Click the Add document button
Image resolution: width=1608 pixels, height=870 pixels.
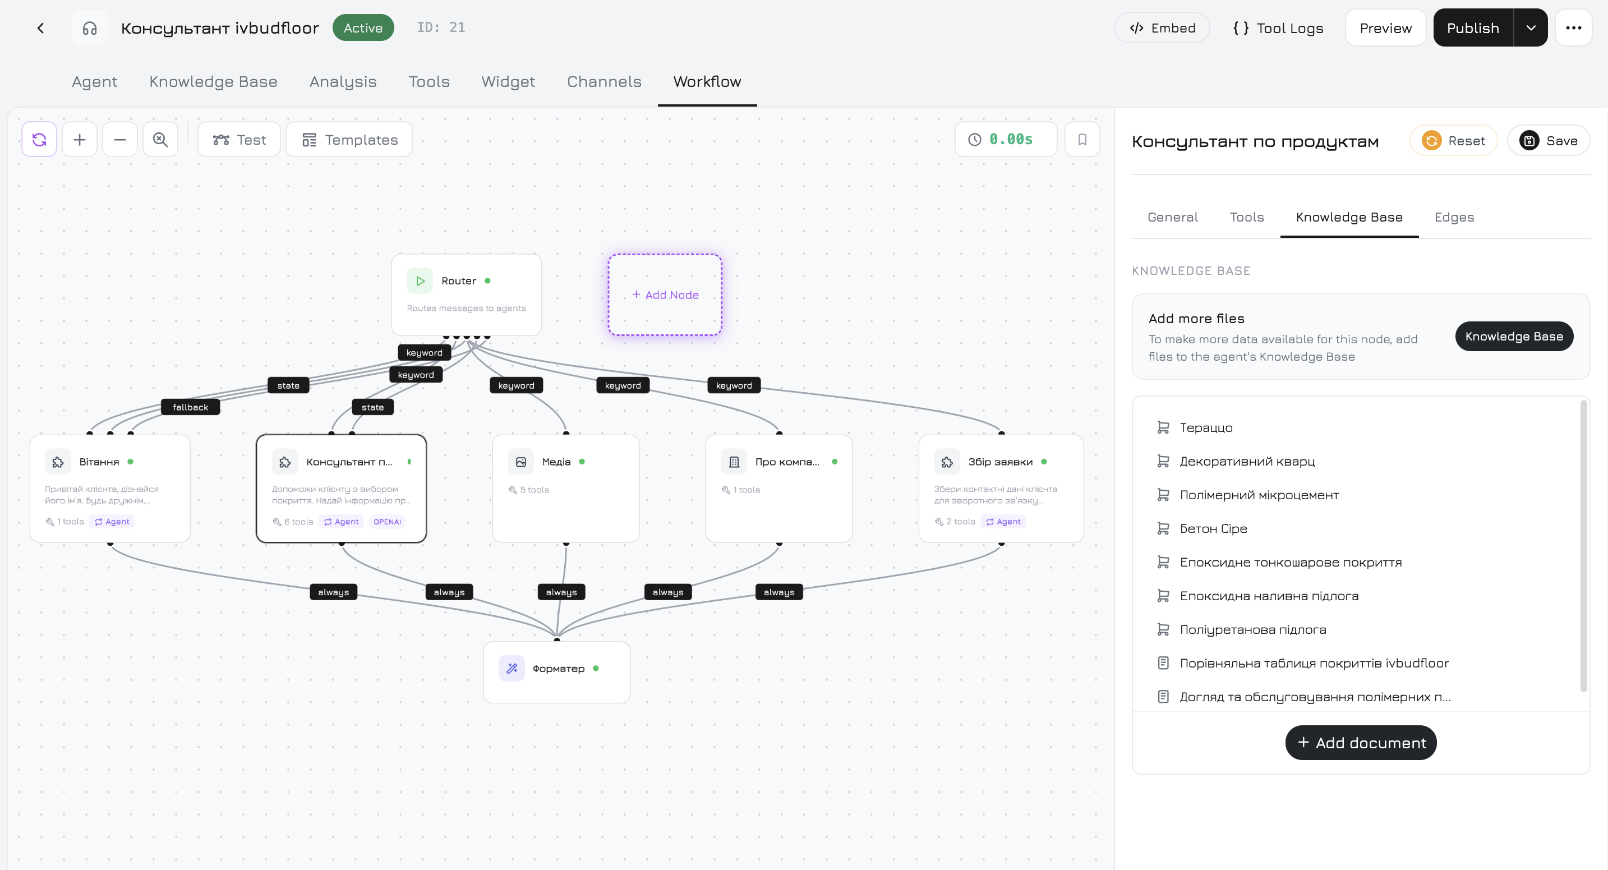pyautogui.click(x=1361, y=743)
